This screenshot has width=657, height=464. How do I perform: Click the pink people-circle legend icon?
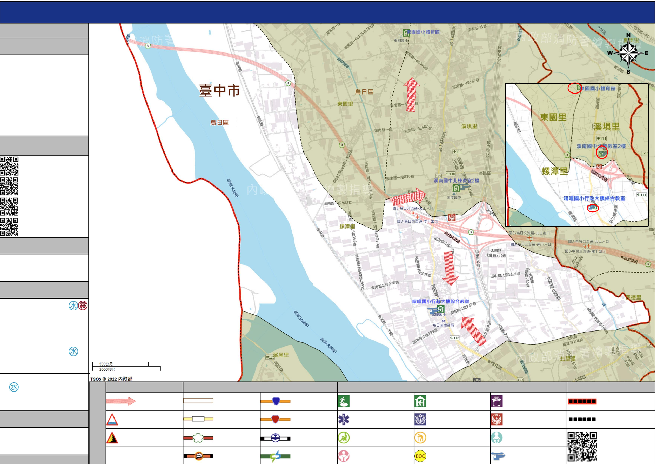344,456
